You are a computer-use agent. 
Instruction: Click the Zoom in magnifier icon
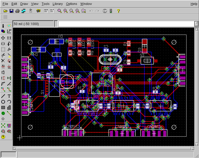pos(65,11)
